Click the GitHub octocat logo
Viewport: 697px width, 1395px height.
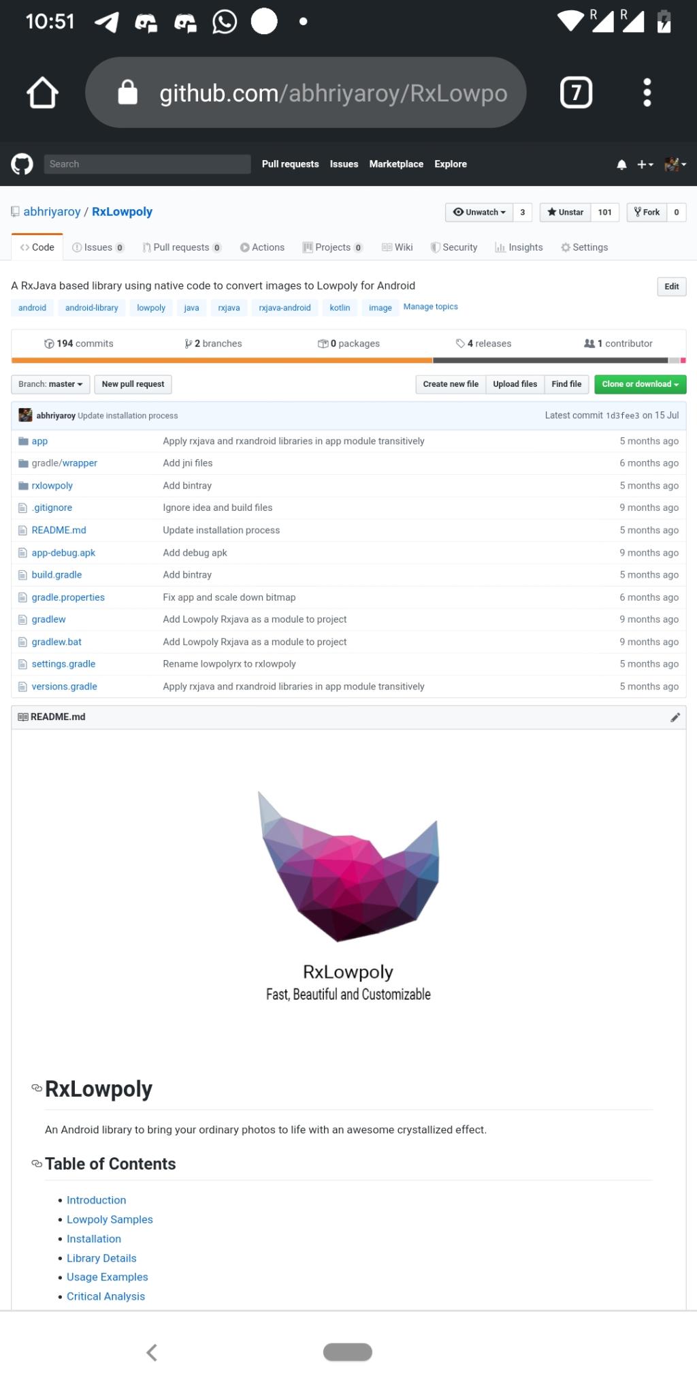[22, 164]
